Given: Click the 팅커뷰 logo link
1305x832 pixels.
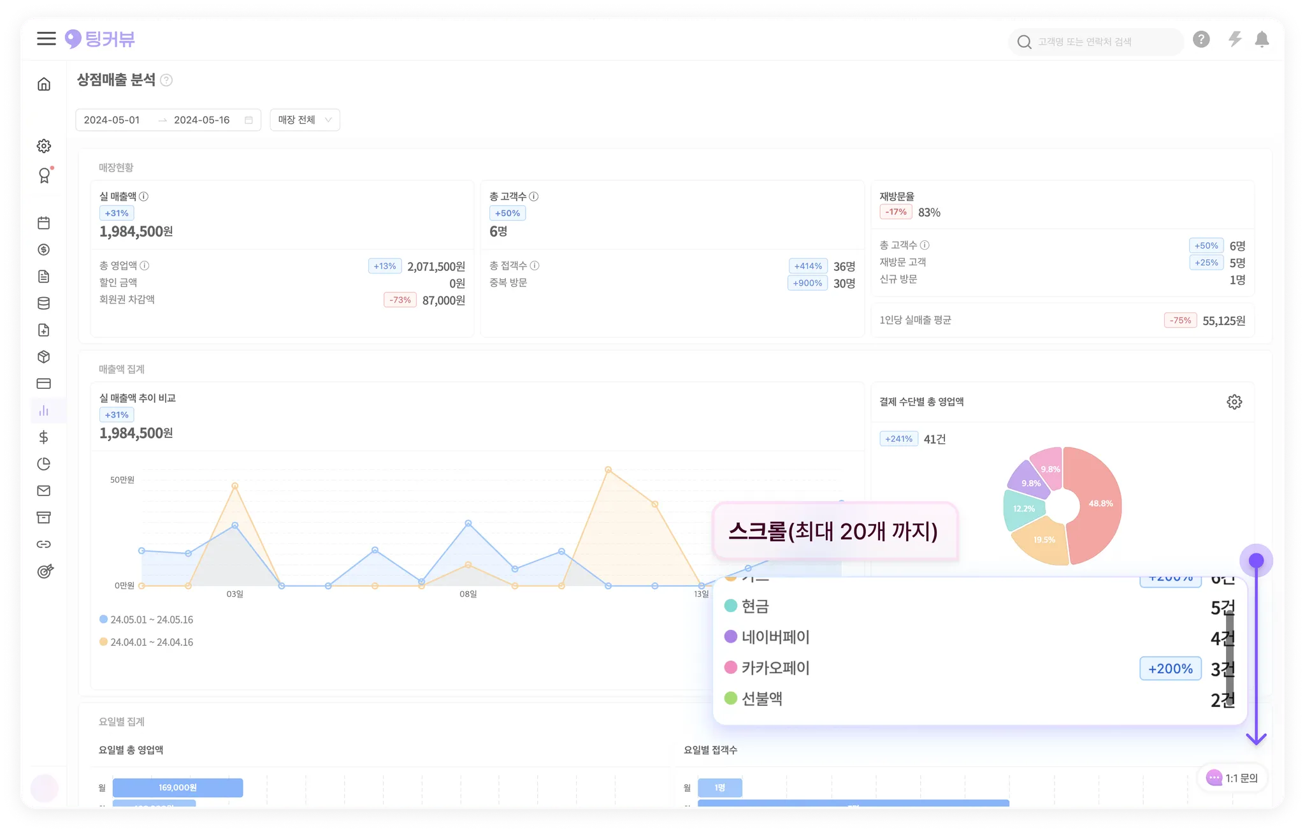Looking at the screenshot, I should (x=100, y=40).
